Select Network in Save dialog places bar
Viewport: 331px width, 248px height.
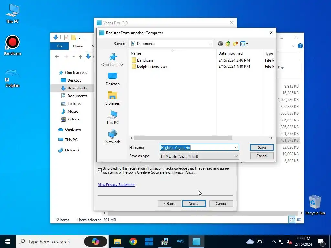112,137
